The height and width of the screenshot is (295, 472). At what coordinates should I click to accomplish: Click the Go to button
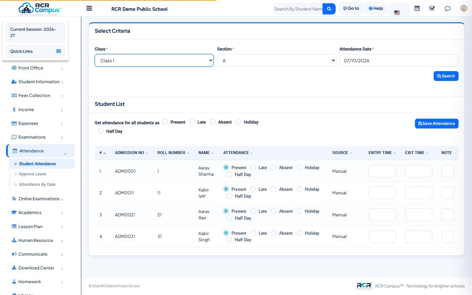[351, 9]
